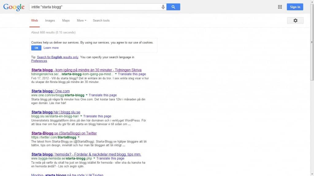Open Search tools
The image size is (314, 176).
click(101, 21)
